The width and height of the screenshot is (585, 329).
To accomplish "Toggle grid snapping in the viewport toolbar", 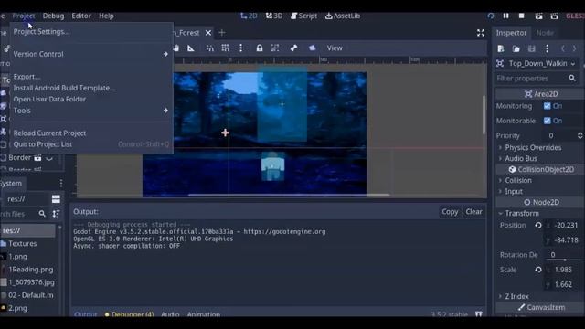I will coord(226,48).
